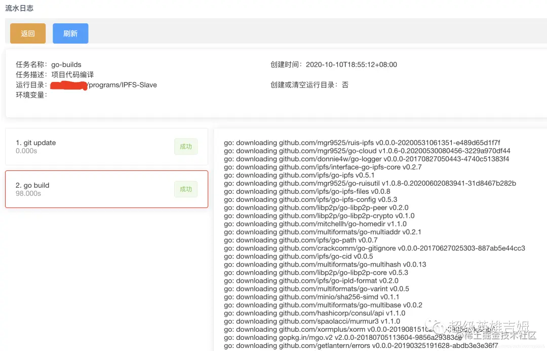Click the creation time 2020-10-10T18:55:12+08:00
This screenshot has height=351, width=547.
(351, 64)
